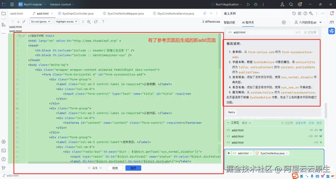Click 查看变更 link in workspace
Image resolution: width=336 pixels, height=179 pixels.
(301, 123)
